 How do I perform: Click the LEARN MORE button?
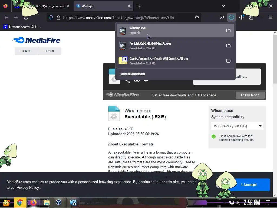(250, 95)
